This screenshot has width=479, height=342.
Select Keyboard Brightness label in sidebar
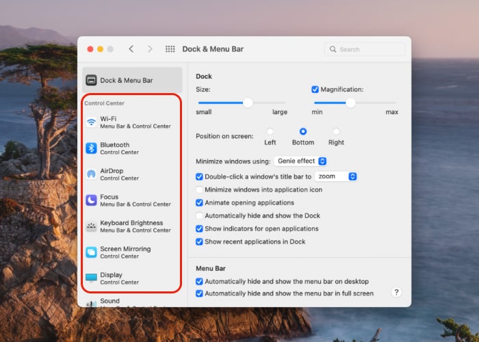131,223
